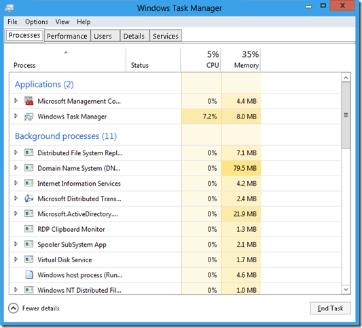The height and width of the screenshot is (328, 362).
Task: Open the Options menu
Action: click(37, 22)
